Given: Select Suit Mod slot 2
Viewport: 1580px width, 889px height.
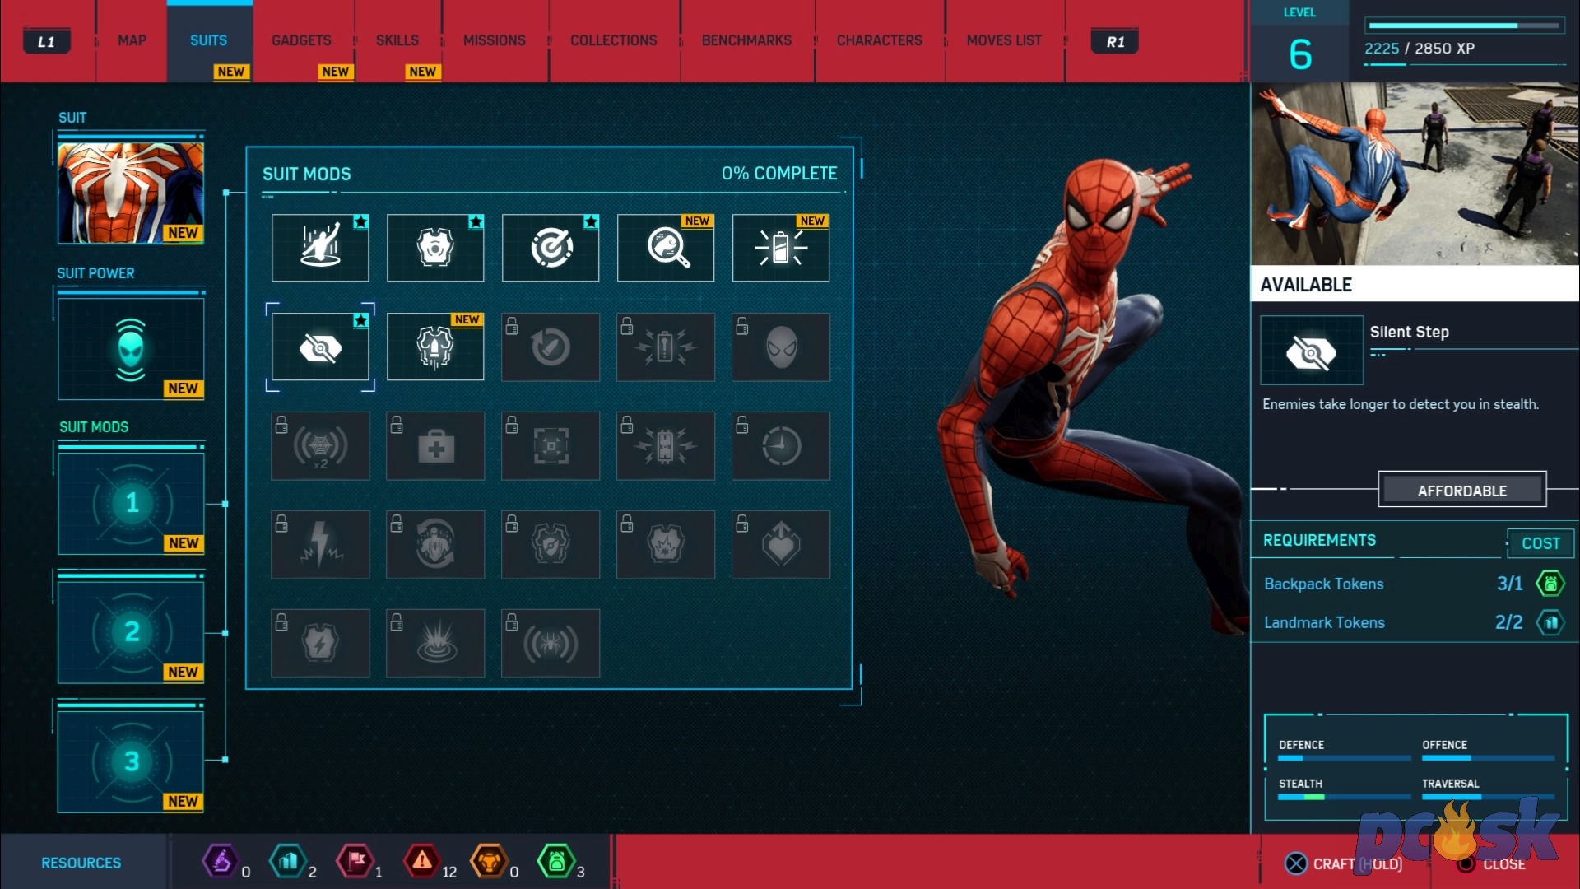Looking at the screenshot, I should (x=131, y=632).
